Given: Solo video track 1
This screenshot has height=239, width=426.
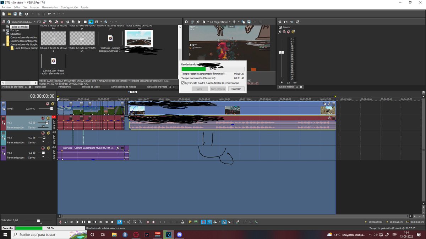Looking at the screenshot, I should pos(53,104).
